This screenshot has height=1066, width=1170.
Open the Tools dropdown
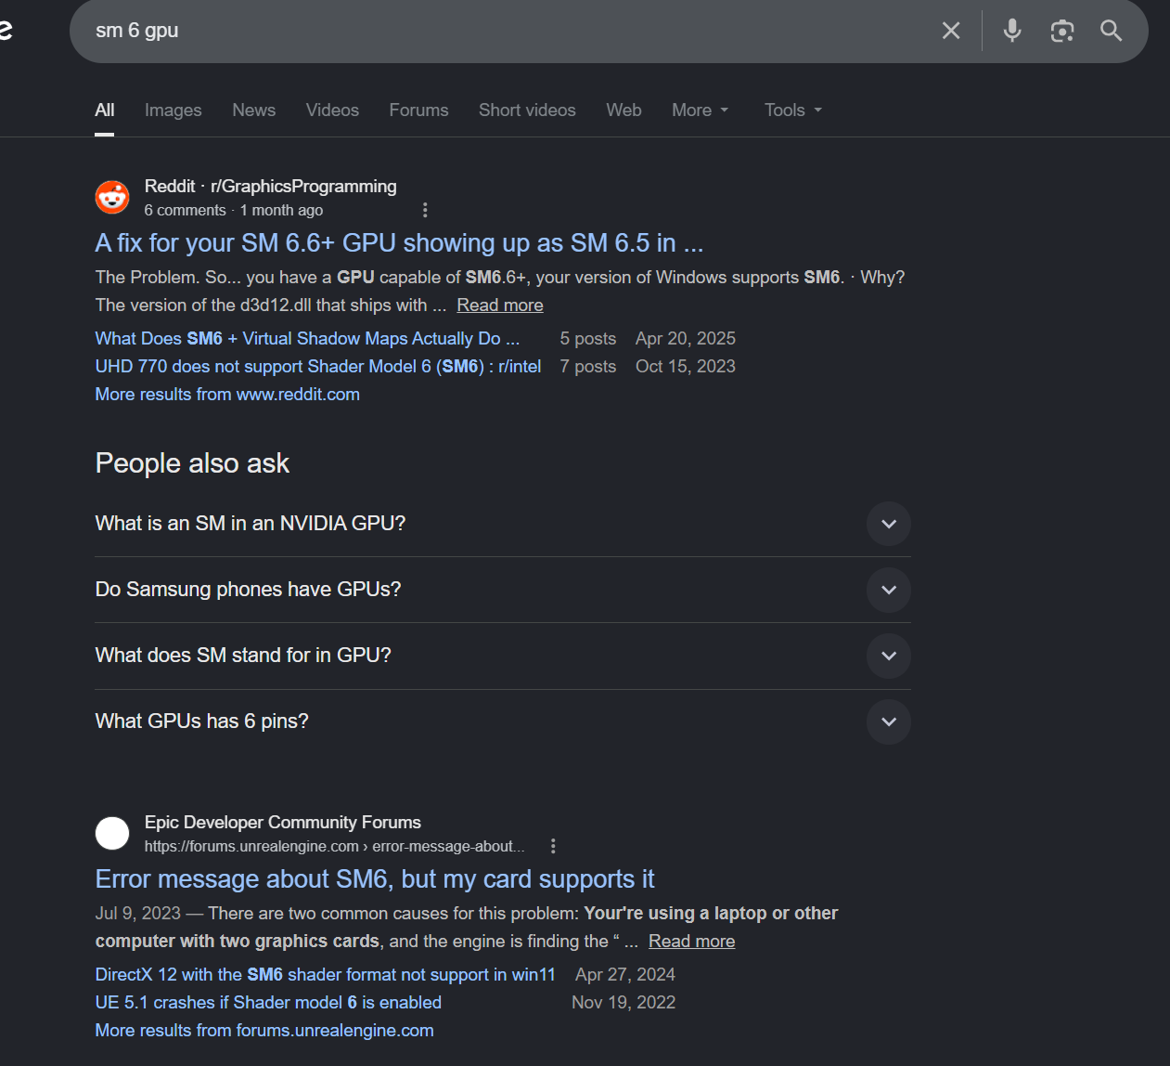(x=793, y=110)
